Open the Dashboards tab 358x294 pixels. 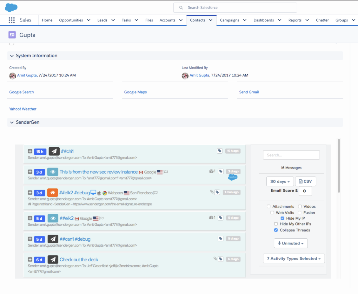pos(264,20)
